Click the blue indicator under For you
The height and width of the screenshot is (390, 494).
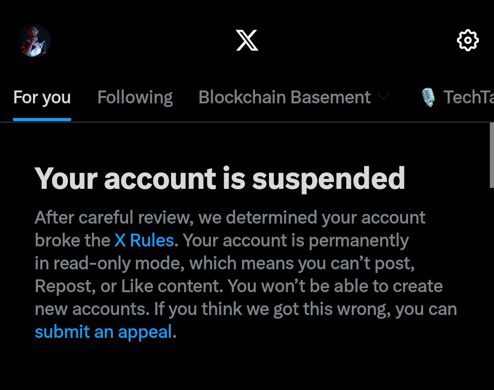coord(42,120)
